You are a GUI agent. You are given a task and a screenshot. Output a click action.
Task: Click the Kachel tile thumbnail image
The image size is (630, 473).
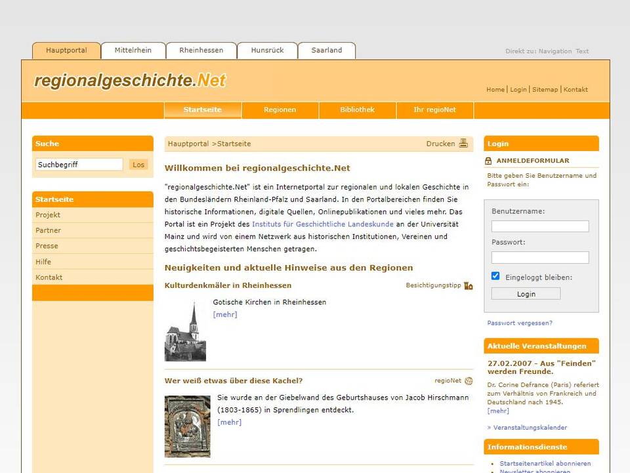tap(187, 426)
